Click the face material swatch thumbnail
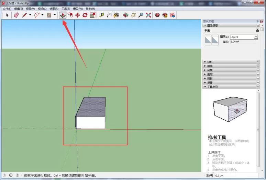The image size is (266, 180). pos(212,40)
